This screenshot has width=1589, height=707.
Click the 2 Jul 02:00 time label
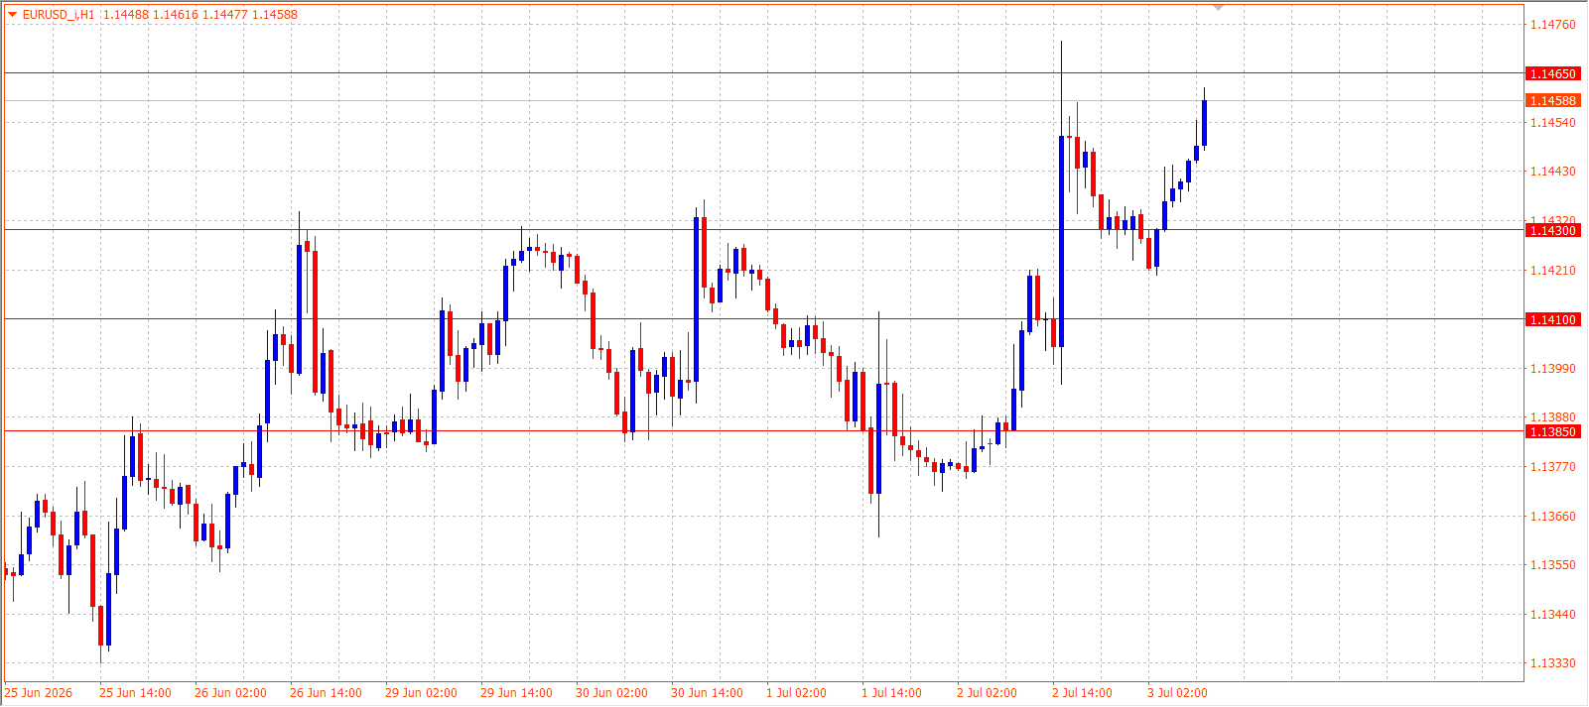[x=987, y=693]
